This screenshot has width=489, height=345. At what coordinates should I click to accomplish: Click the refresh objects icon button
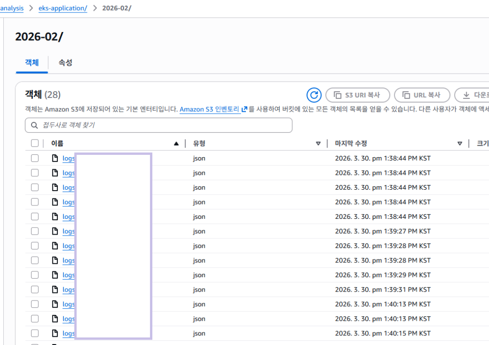[x=314, y=95]
